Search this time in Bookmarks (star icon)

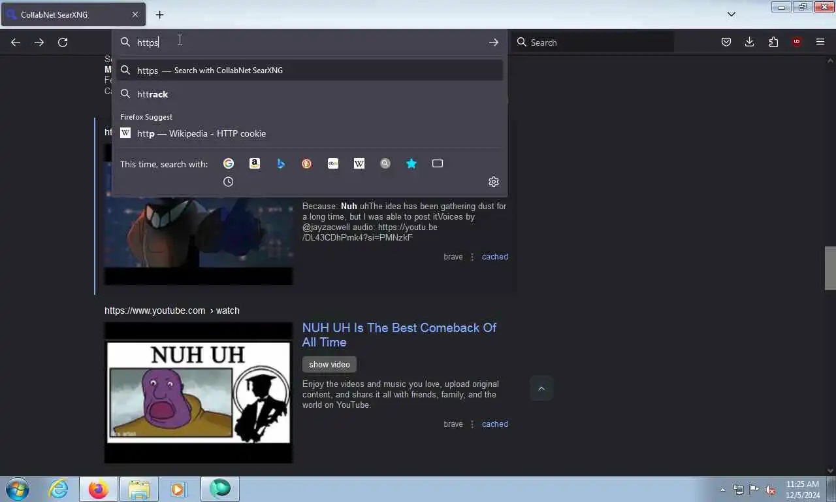[x=411, y=163]
